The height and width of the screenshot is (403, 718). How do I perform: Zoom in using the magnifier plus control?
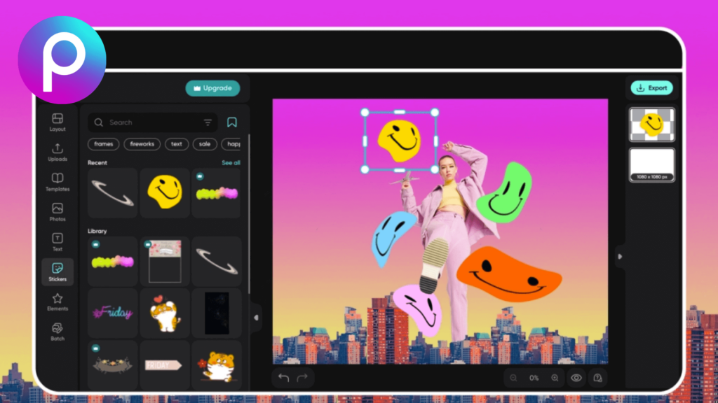coord(555,378)
